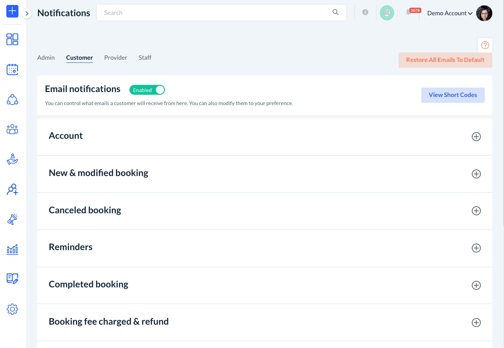Open the customers group icon in sidebar
Screen dimensions: 504x348
[13, 129]
